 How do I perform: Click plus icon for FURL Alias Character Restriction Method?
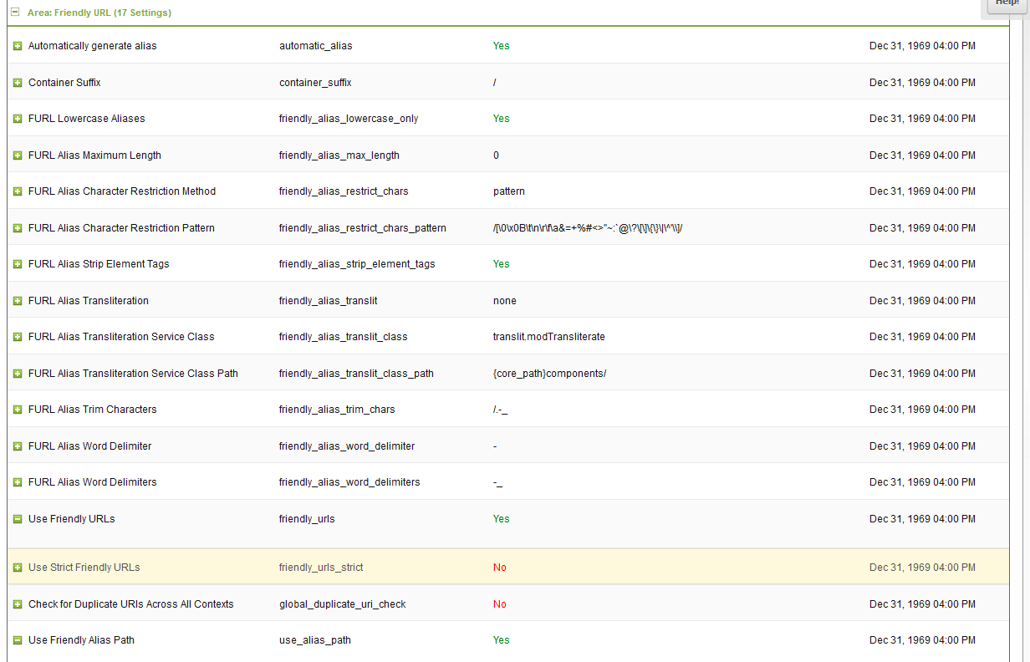point(18,191)
